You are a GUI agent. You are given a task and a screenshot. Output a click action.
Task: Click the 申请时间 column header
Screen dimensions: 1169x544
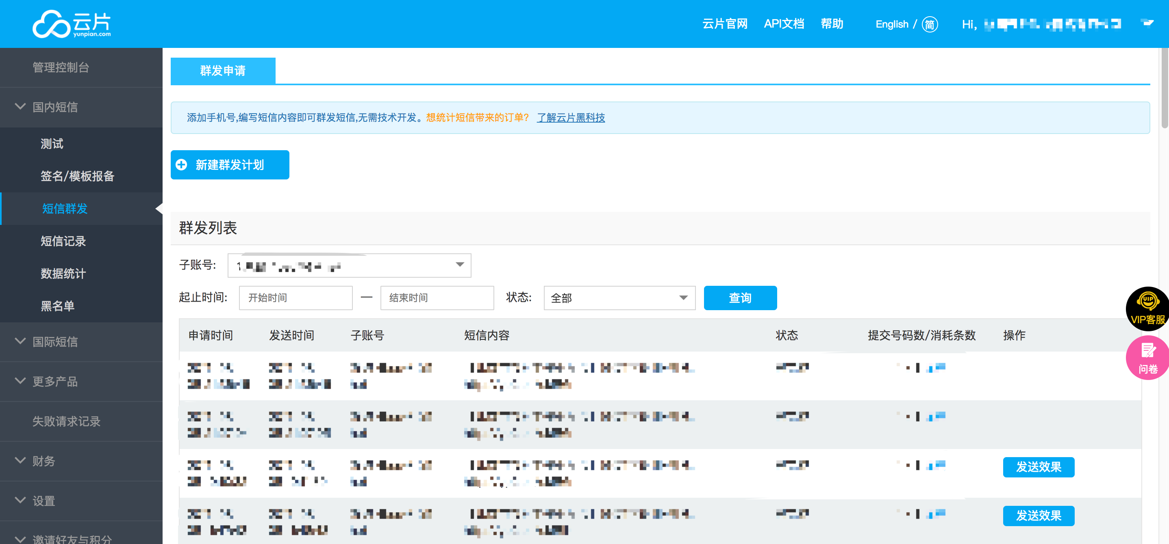point(211,335)
